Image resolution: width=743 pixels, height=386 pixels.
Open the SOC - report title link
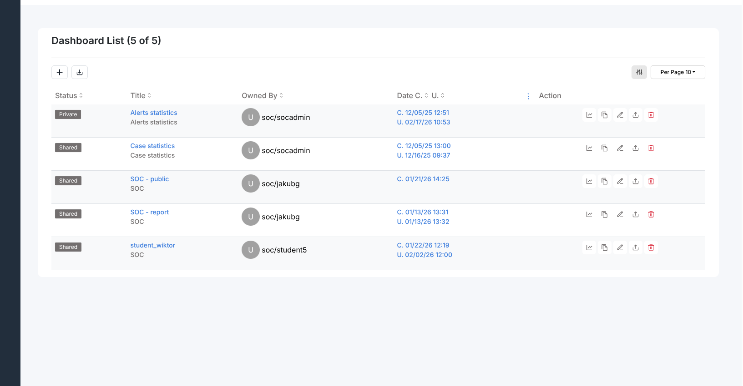coord(150,212)
